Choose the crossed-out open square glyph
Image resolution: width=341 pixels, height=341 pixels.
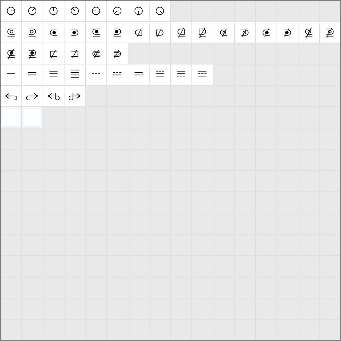point(54,54)
